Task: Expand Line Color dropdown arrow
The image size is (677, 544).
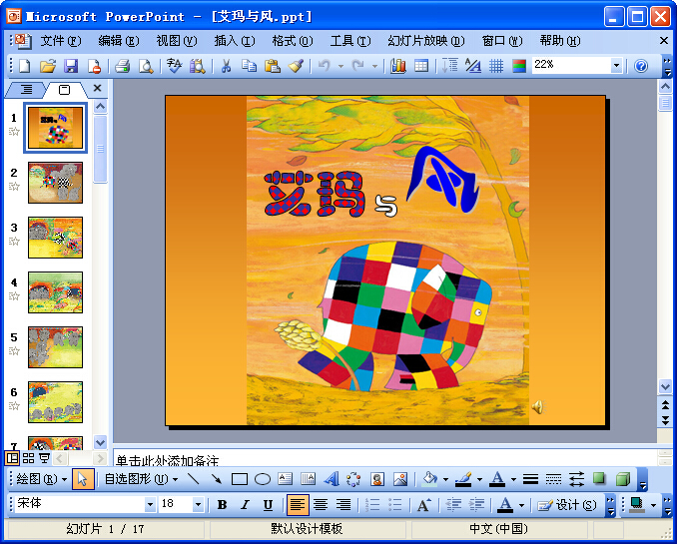Action: 479,479
